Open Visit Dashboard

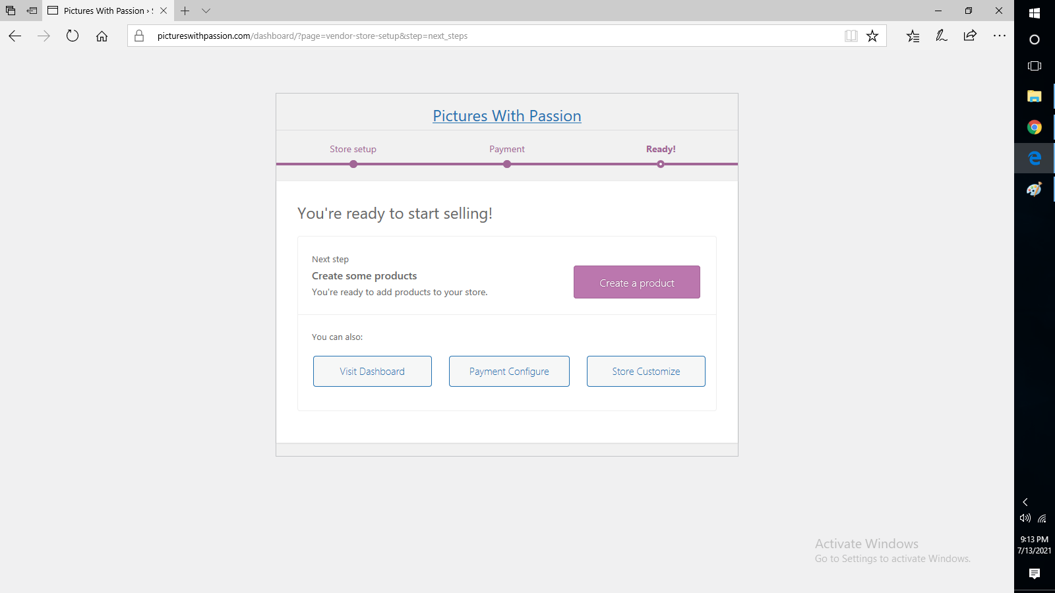click(x=373, y=372)
